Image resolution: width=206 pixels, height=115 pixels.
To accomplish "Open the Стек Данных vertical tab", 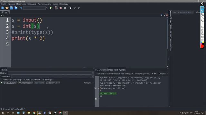I will pos(171,18).
